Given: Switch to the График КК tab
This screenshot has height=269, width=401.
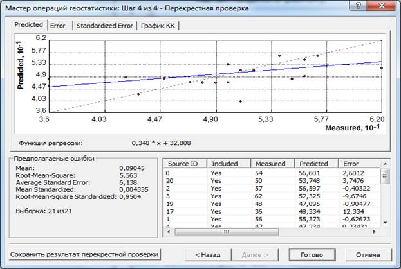Looking at the screenshot, I should (x=158, y=26).
